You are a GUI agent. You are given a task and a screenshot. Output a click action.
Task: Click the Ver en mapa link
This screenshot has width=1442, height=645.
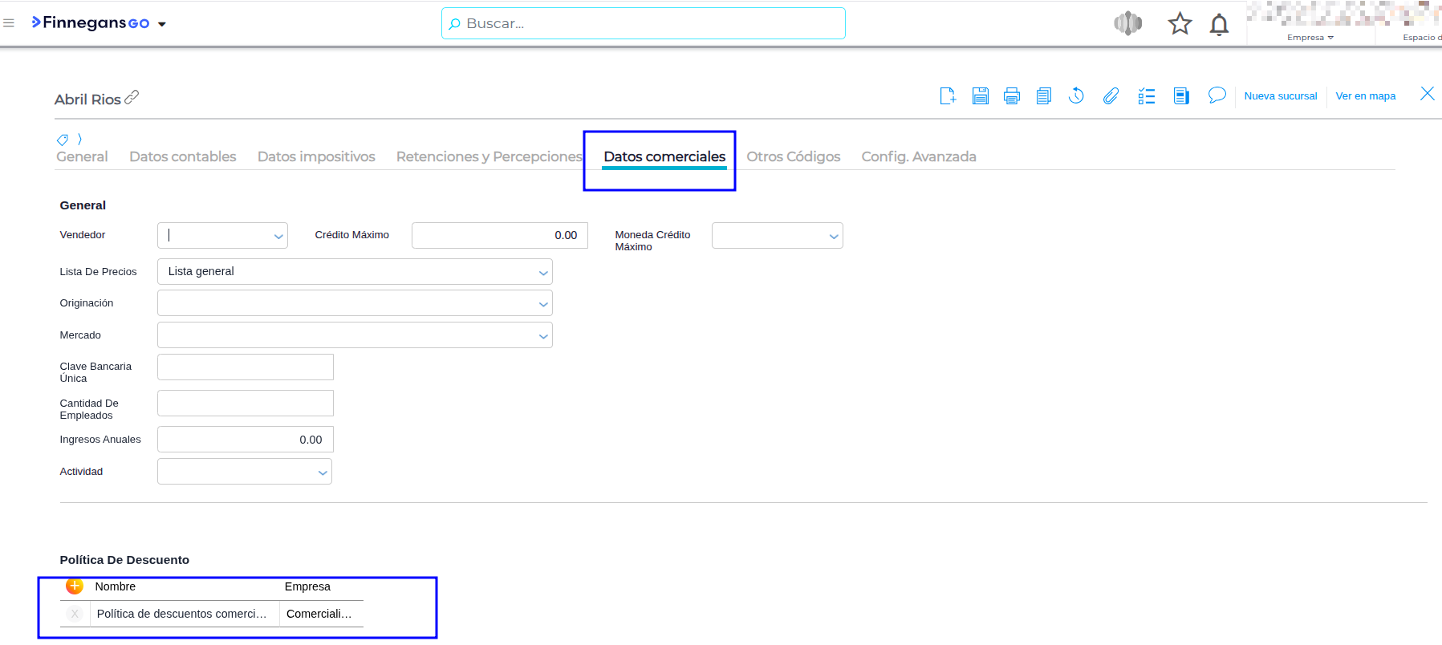tap(1365, 96)
